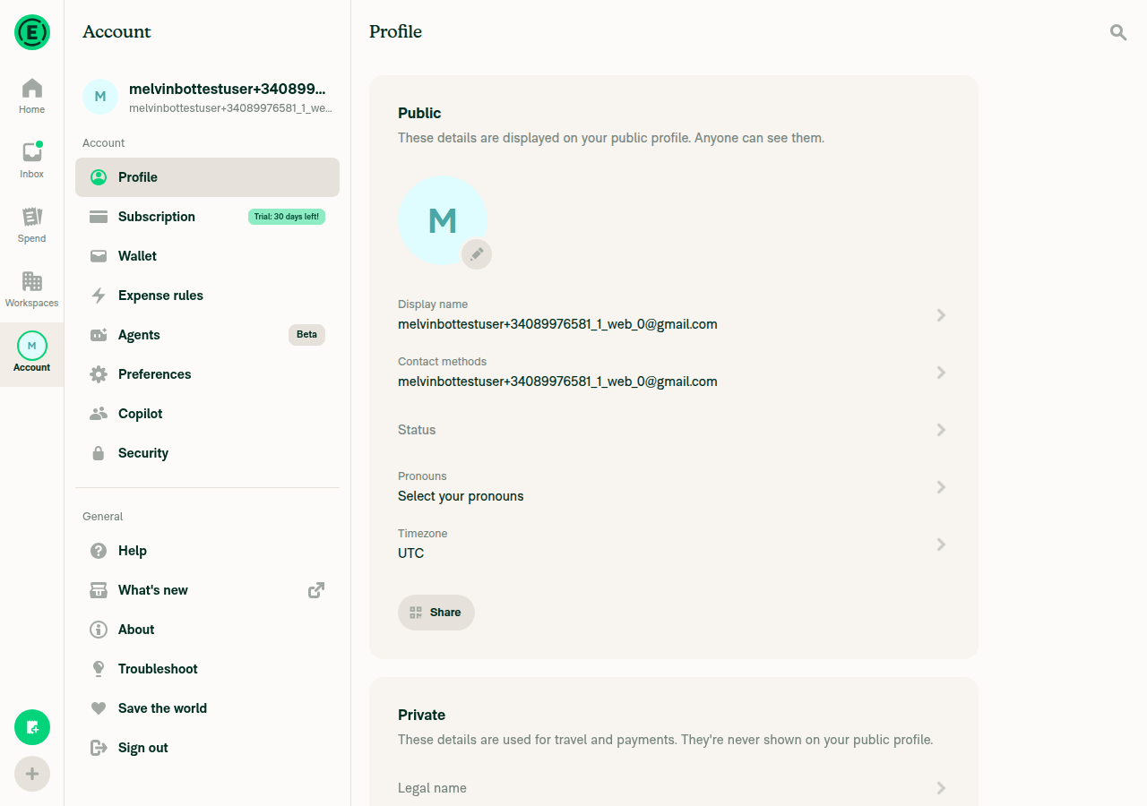Click the small M avatar in account header
Image resolution: width=1147 pixels, height=806 pixels.
(x=100, y=97)
